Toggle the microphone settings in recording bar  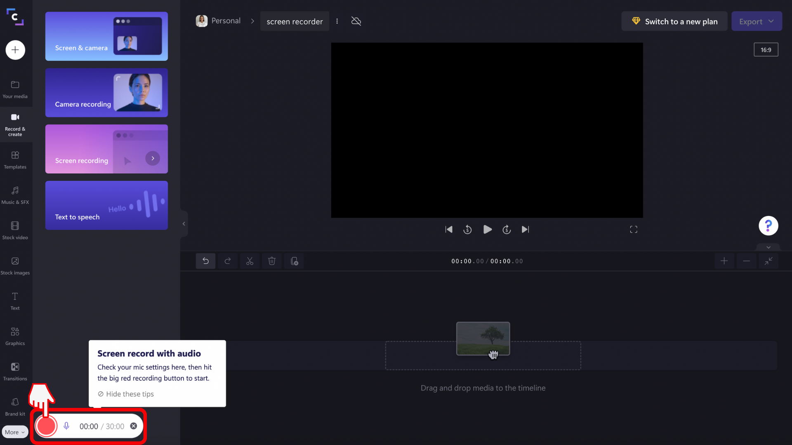coord(66,426)
